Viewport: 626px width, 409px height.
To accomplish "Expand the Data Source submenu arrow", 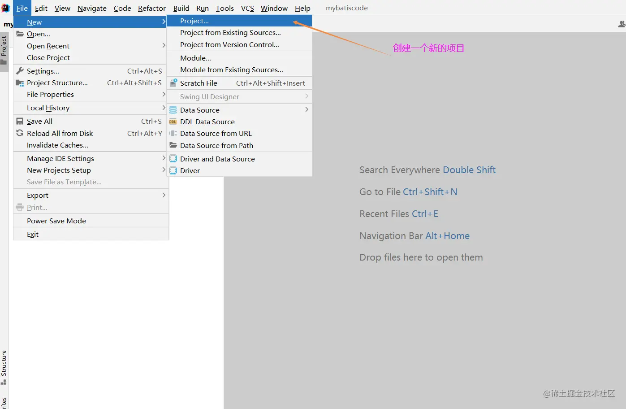I will tap(307, 109).
